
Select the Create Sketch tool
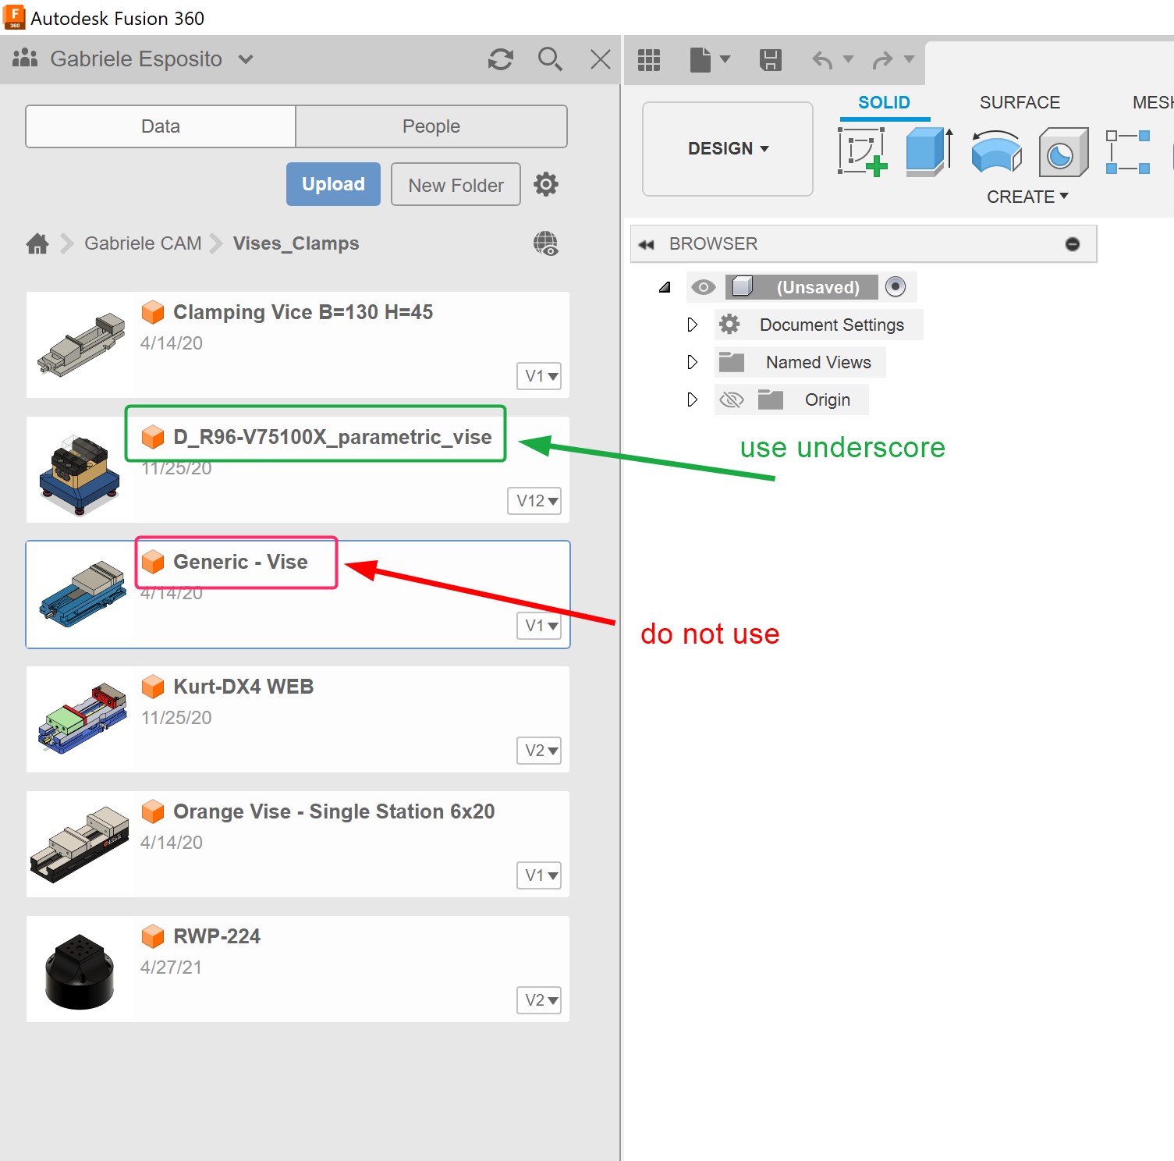863,152
